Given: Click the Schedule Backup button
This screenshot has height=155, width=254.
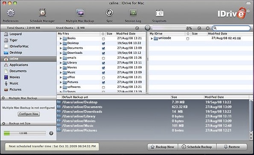Looking at the screenshot, I should [x=197, y=147].
